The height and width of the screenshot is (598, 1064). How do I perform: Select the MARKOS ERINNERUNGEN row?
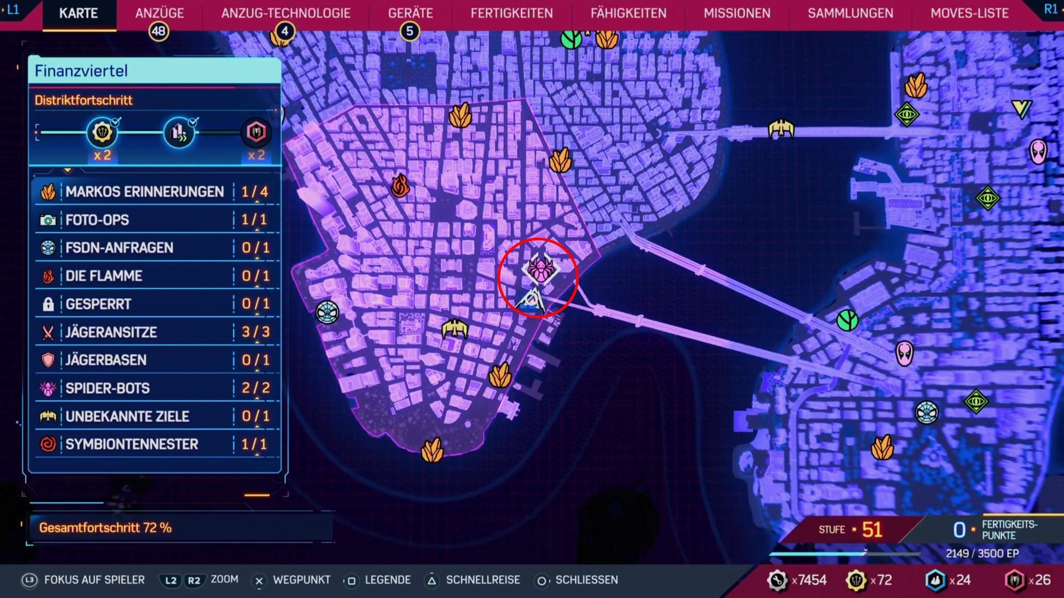point(156,191)
